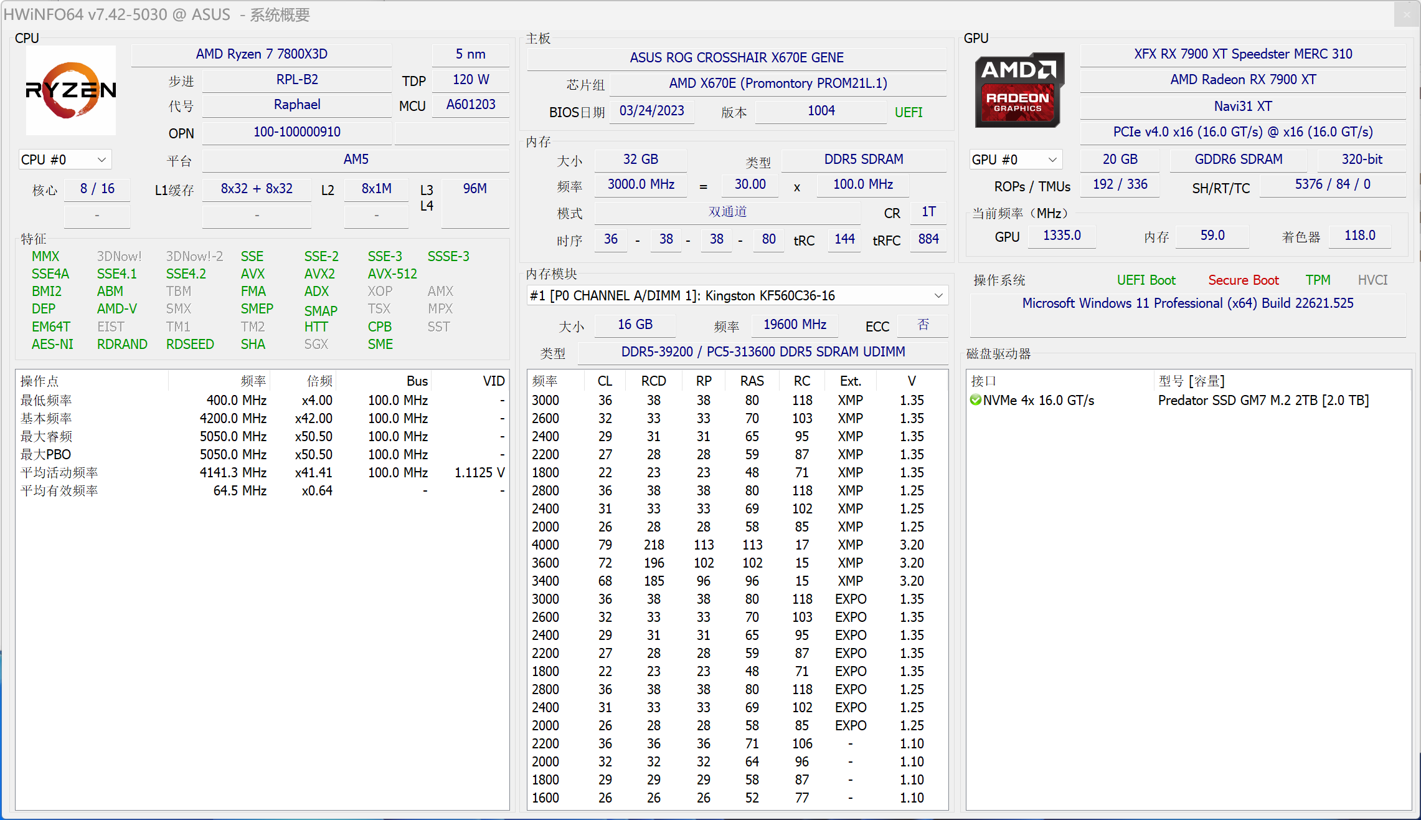The width and height of the screenshot is (1421, 820).
Task: Click the 4000 MHz XMP 3.20V timing row
Action: point(737,545)
